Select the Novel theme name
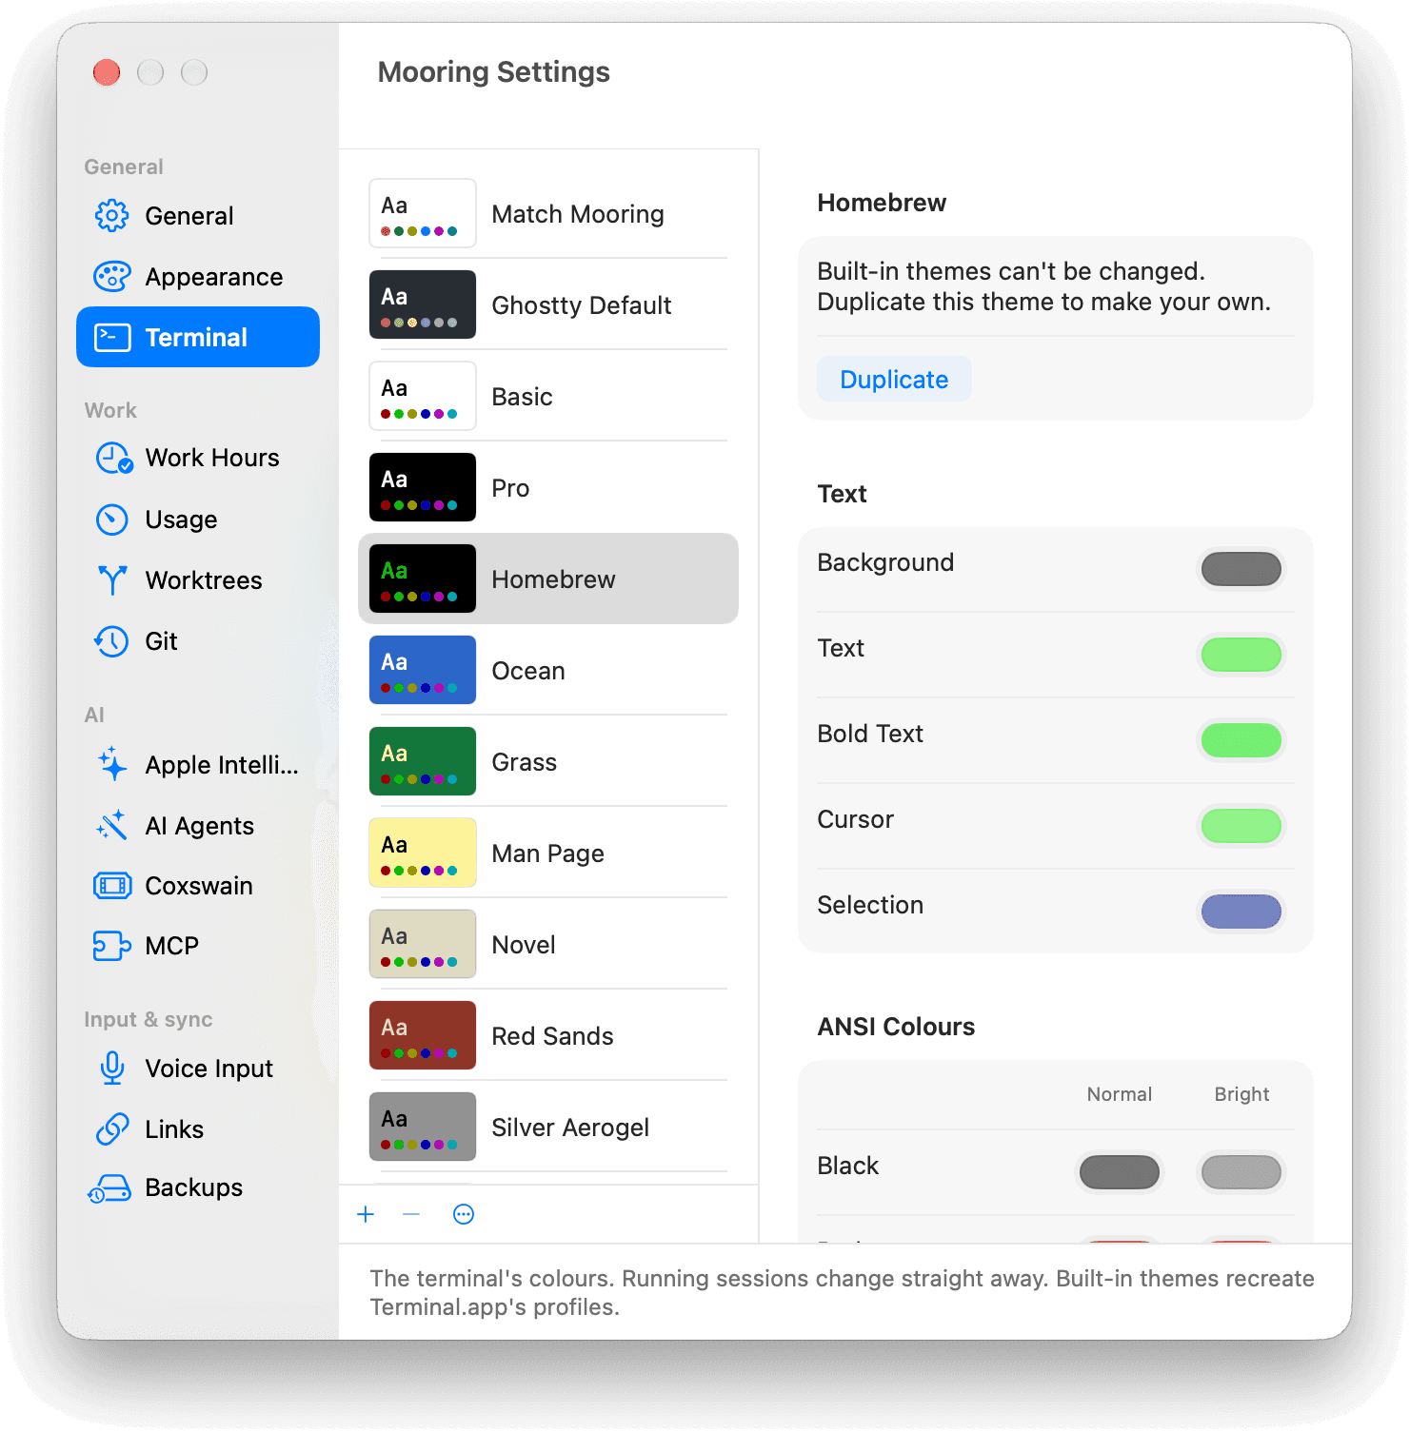The image size is (1410, 1432). [524, 945]
